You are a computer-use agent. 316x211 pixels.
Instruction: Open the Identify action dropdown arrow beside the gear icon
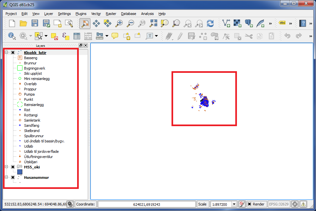pos(31,36)
